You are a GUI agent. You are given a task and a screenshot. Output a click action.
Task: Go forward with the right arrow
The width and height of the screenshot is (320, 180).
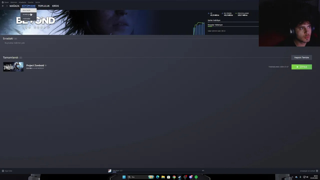pyautogui.click(x=7, y=6)
